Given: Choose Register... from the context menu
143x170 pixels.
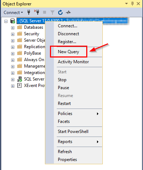Looking at the screenshot, I should coord(74,42).
